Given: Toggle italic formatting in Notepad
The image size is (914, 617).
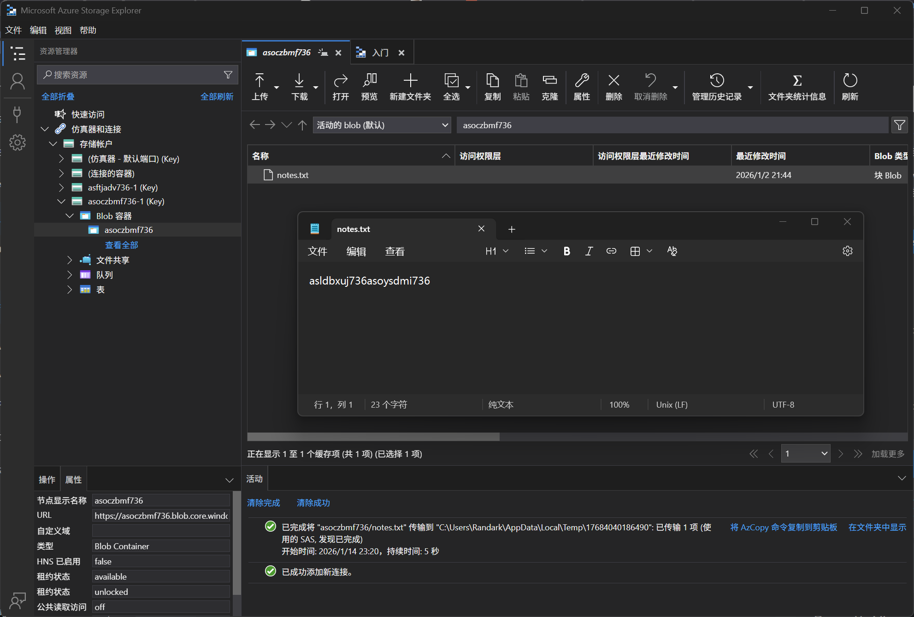Looking at the screenshot, I should 589,251.
